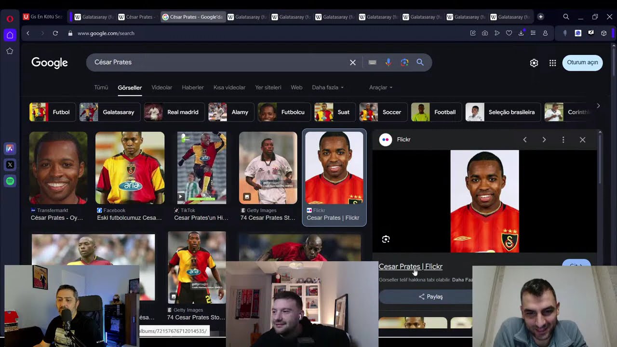The height and width of the screenshot is (347, 617).
Task: Clear the Google search box text
Action: (353, 62)
